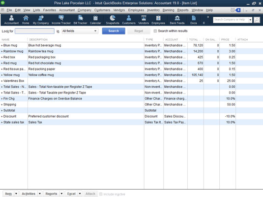Click the notification badge showing 4
263x197 pixels.
pyautogui.click(x=238, y=10)
